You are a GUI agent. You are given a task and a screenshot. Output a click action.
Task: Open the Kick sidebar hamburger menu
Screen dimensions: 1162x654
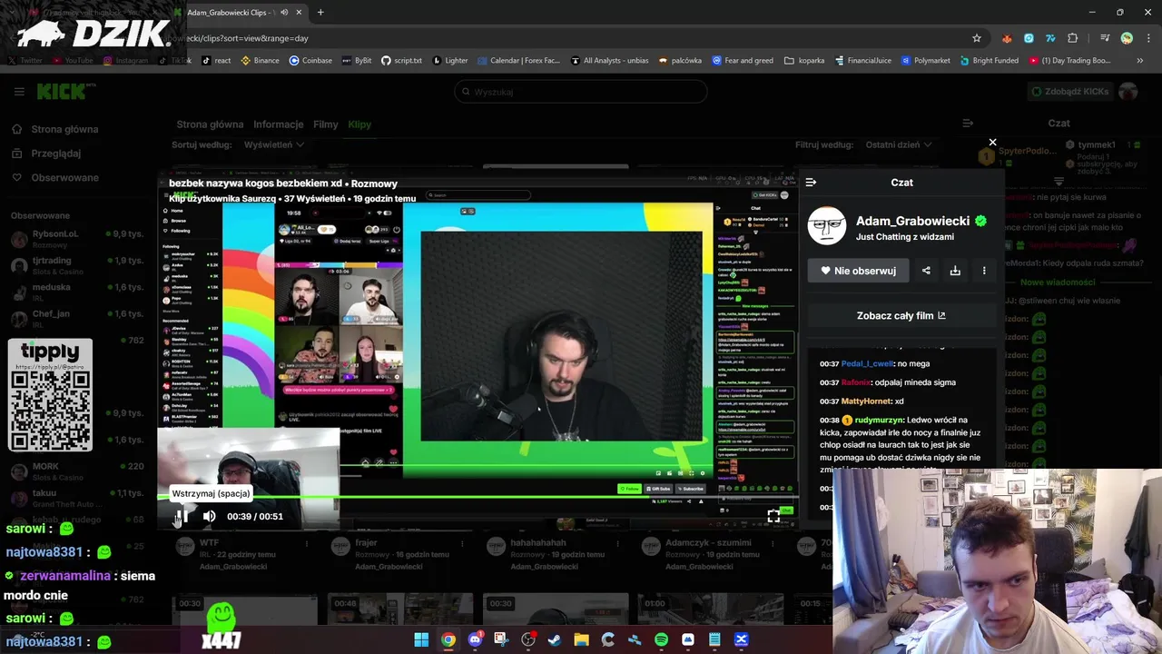click(19, 92)
